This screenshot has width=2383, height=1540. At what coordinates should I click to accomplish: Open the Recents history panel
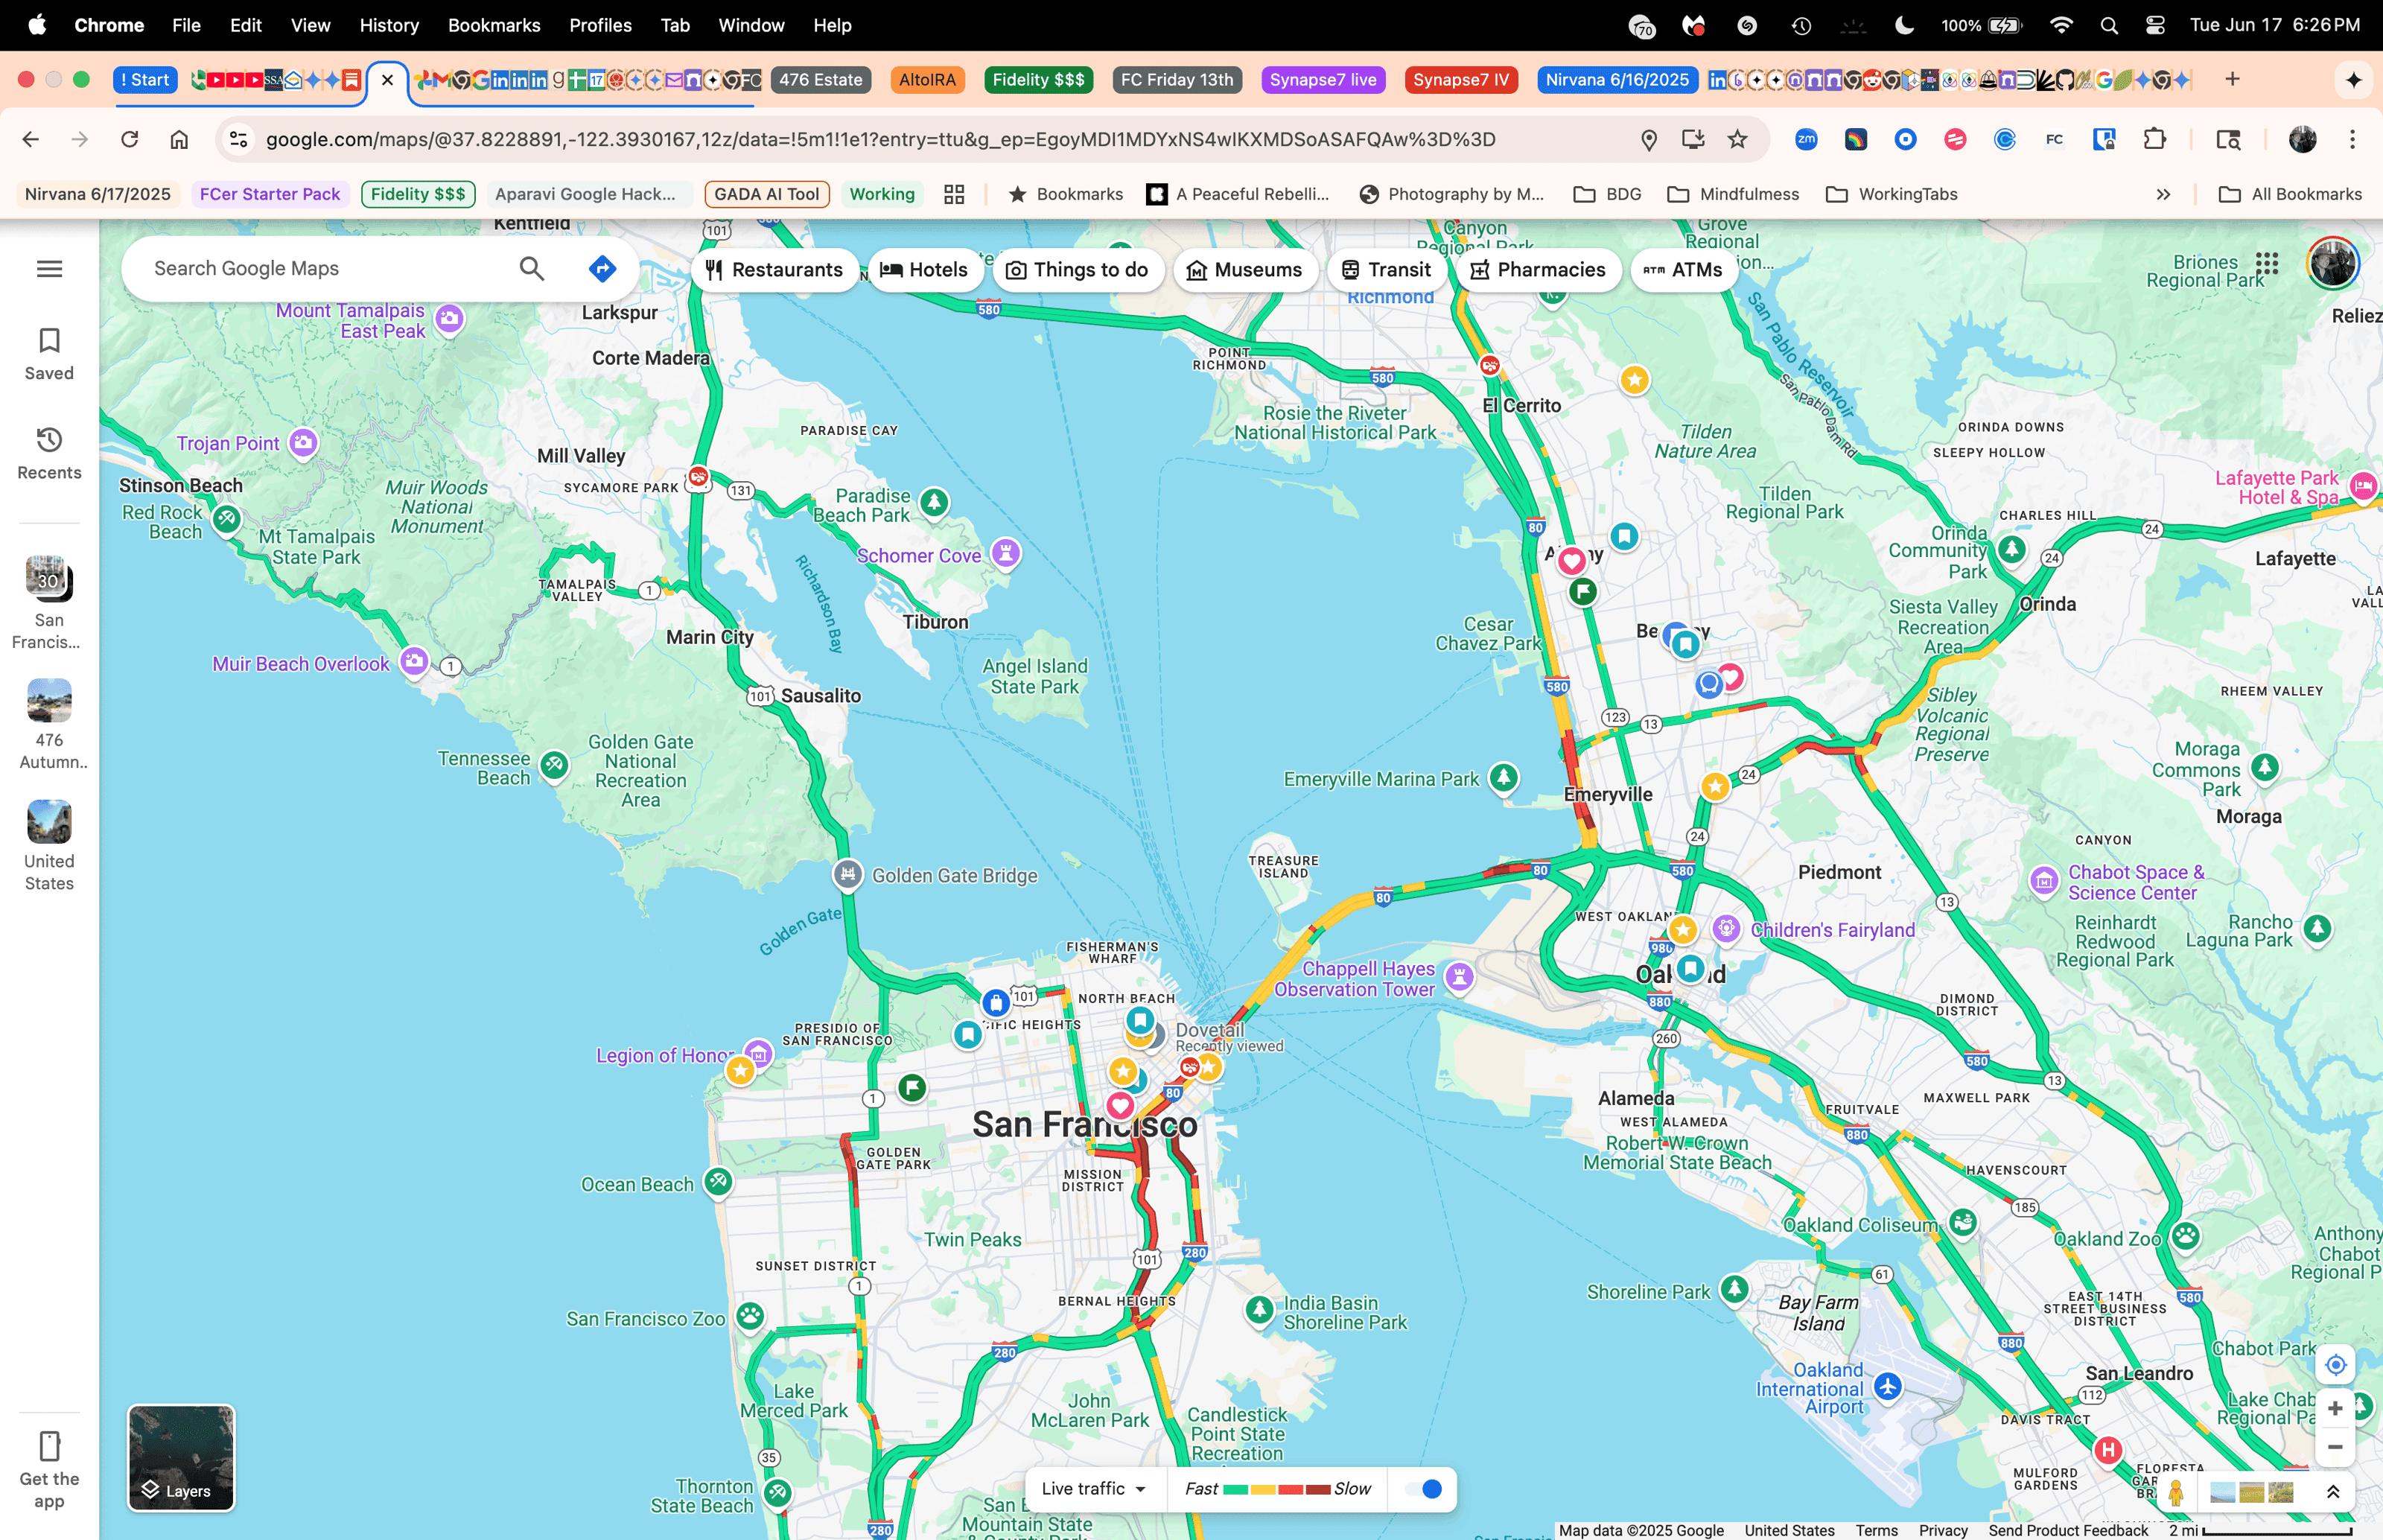[49, 453]
